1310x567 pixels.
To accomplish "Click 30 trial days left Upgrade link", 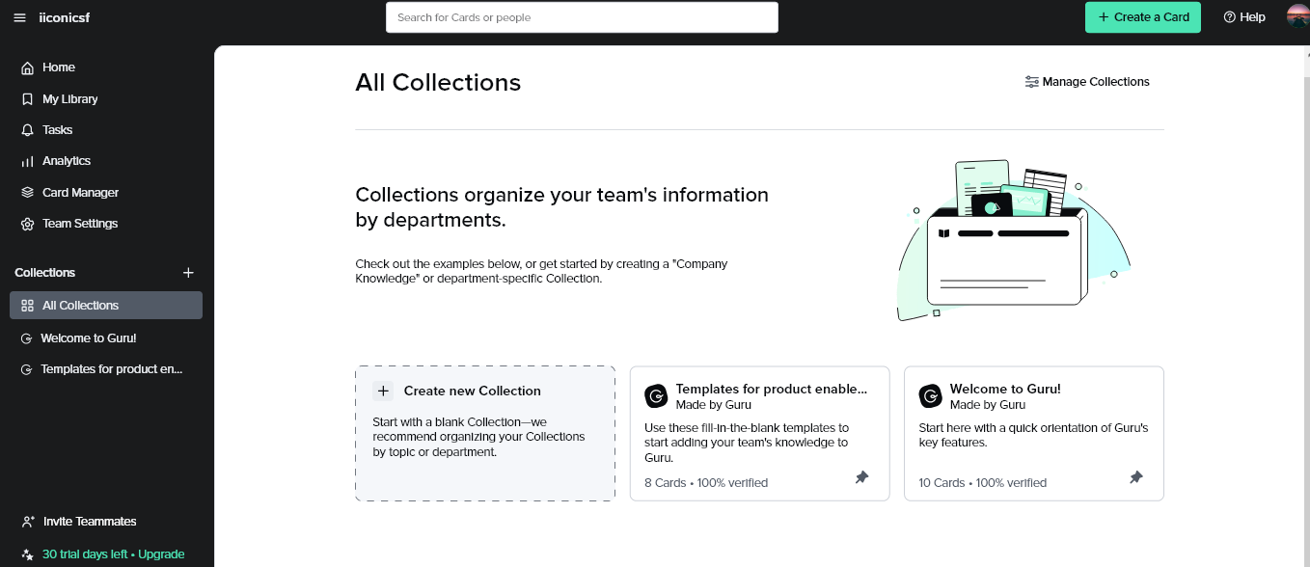I will coord(113,554).
